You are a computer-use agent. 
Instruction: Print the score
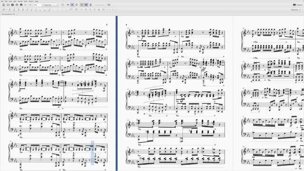coord(21,5)
